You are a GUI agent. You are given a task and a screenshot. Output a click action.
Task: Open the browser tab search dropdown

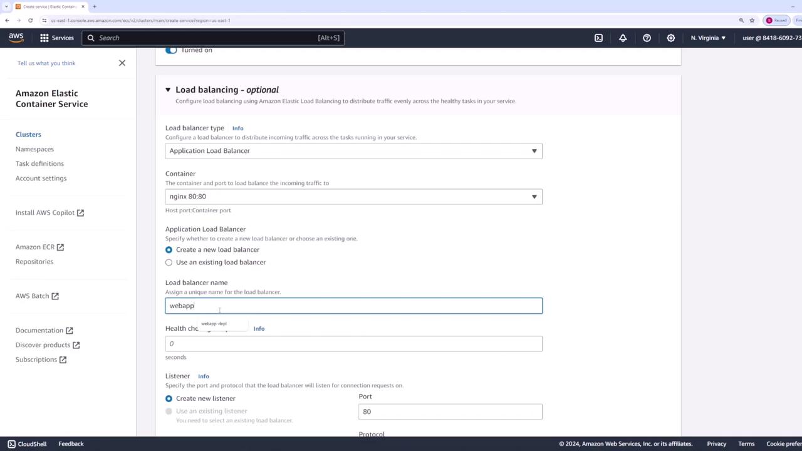[x=6, y=6]
